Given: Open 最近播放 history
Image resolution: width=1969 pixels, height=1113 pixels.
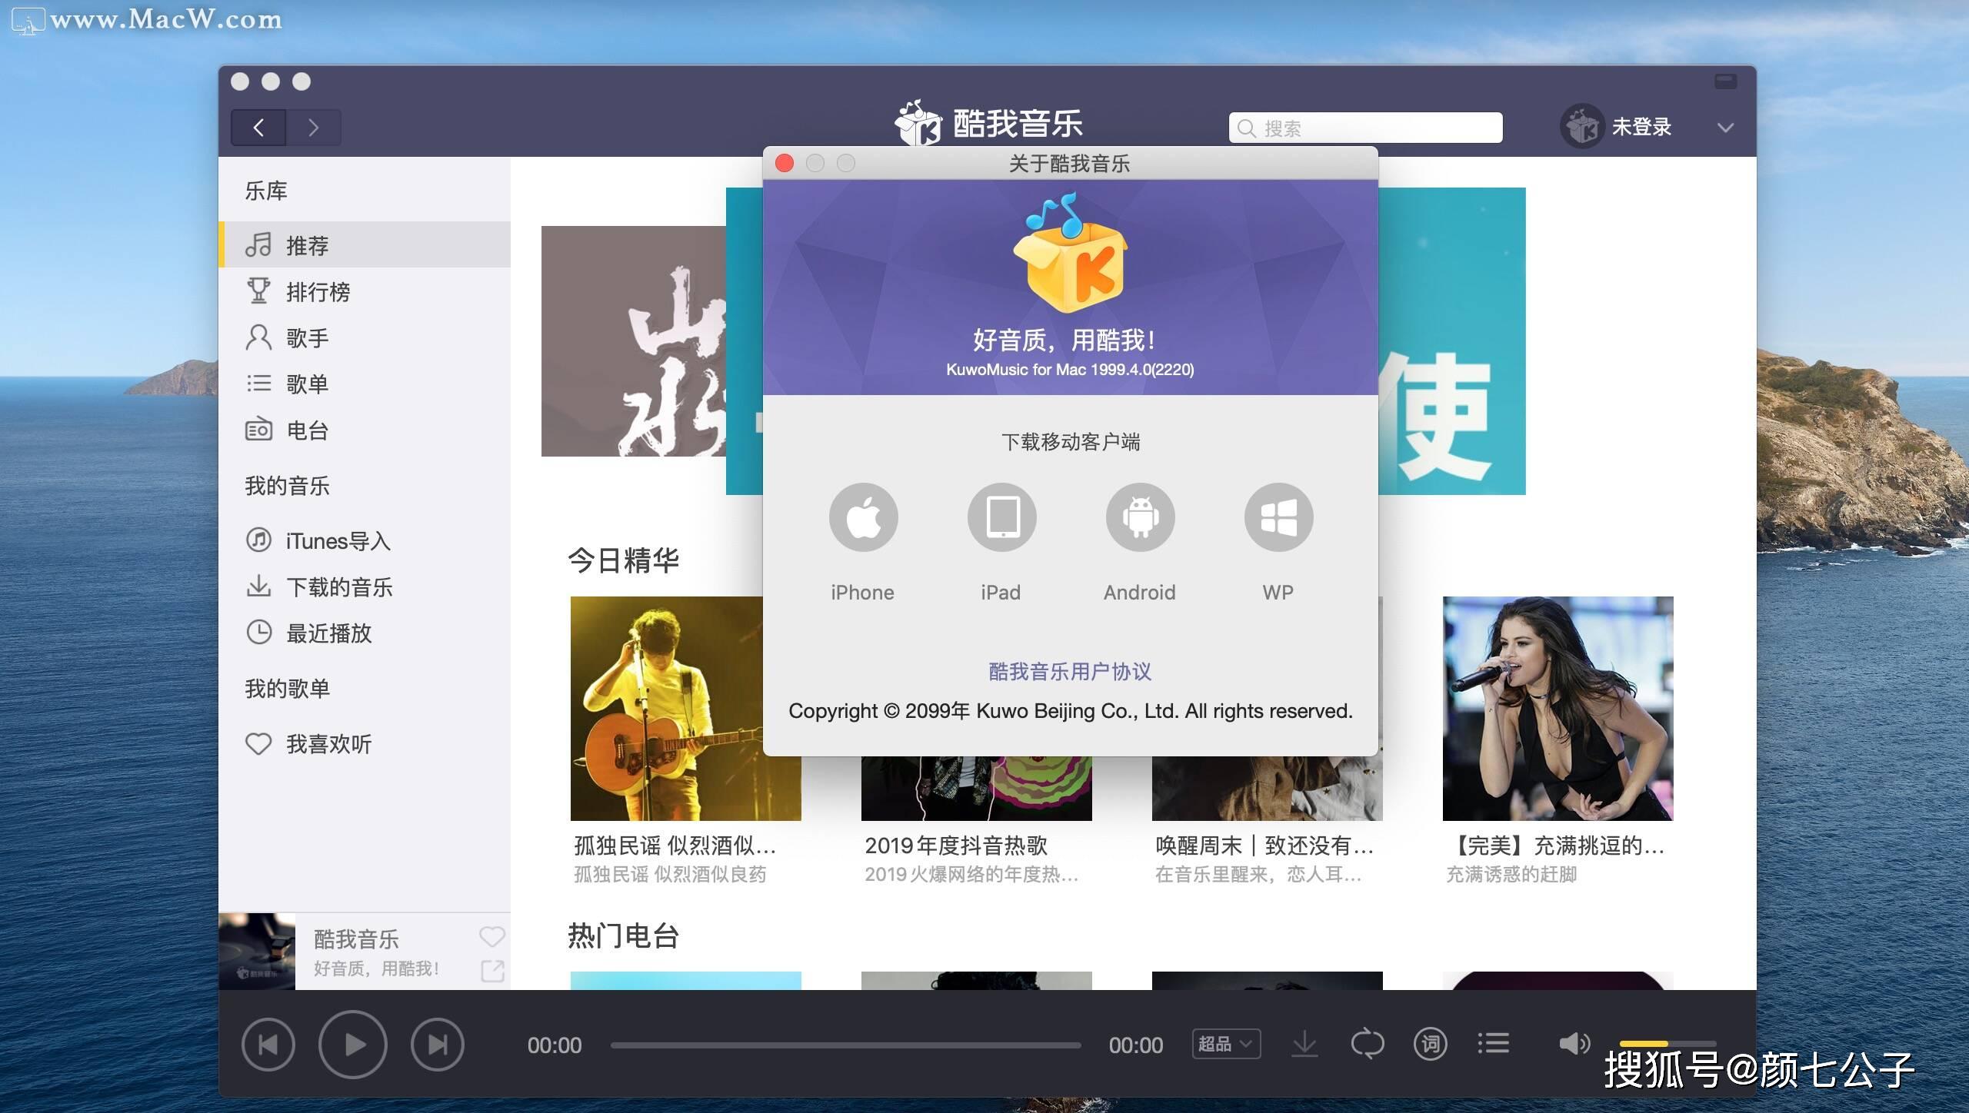Looking at the screenshot, I should 365,633.
